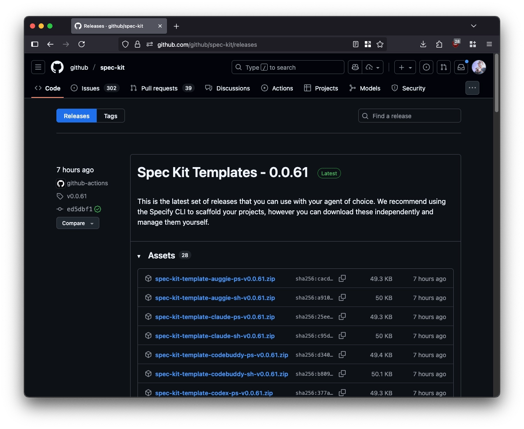The width and height of the screenshot is (524, 429).
Task: Copy sha256 hash for claude-sh zip
Action: (342, 335)
